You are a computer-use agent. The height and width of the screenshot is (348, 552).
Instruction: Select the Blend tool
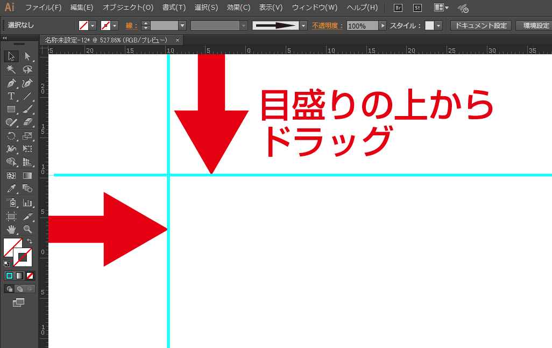[27, 189]
